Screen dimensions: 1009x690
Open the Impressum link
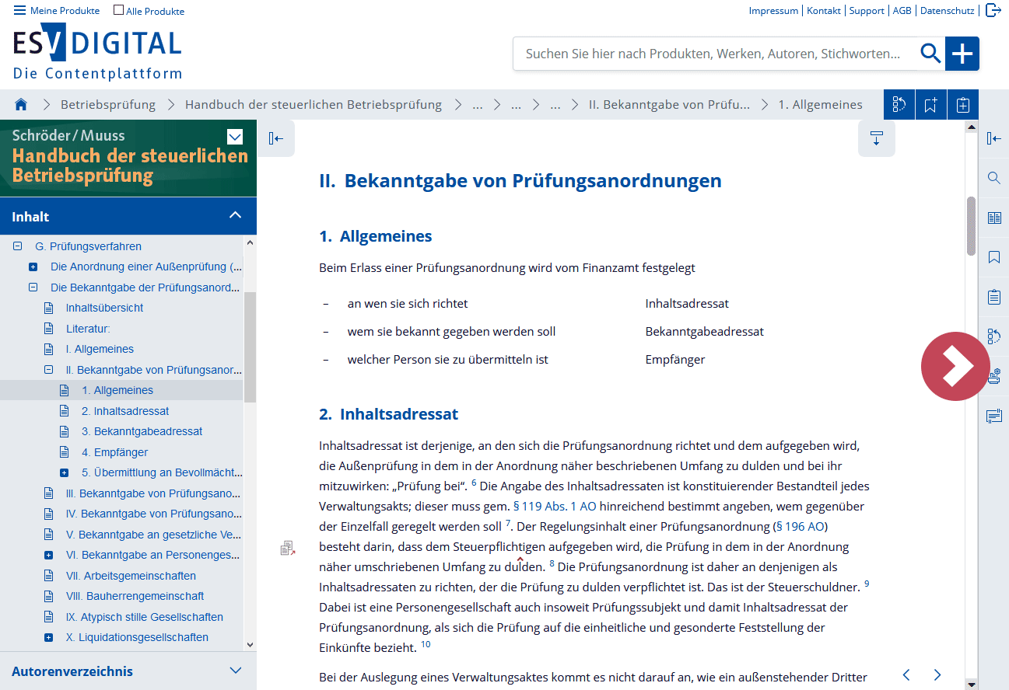pos(773,11)
